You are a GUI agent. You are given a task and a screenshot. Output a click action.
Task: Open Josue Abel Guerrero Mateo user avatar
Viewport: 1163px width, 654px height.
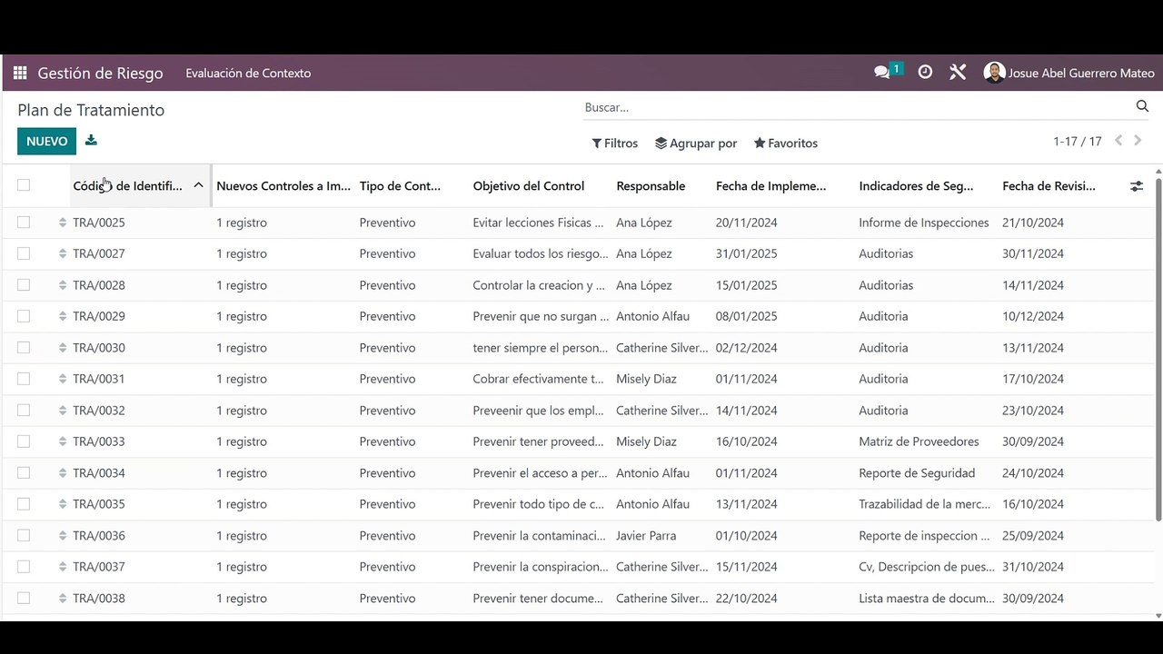tap(994, 73)
